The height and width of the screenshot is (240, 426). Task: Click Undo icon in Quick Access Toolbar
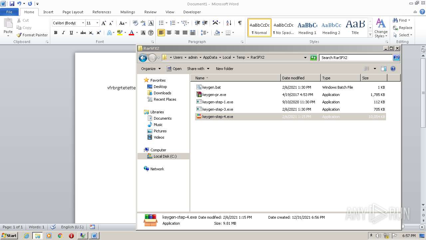[x=19, y=4]
